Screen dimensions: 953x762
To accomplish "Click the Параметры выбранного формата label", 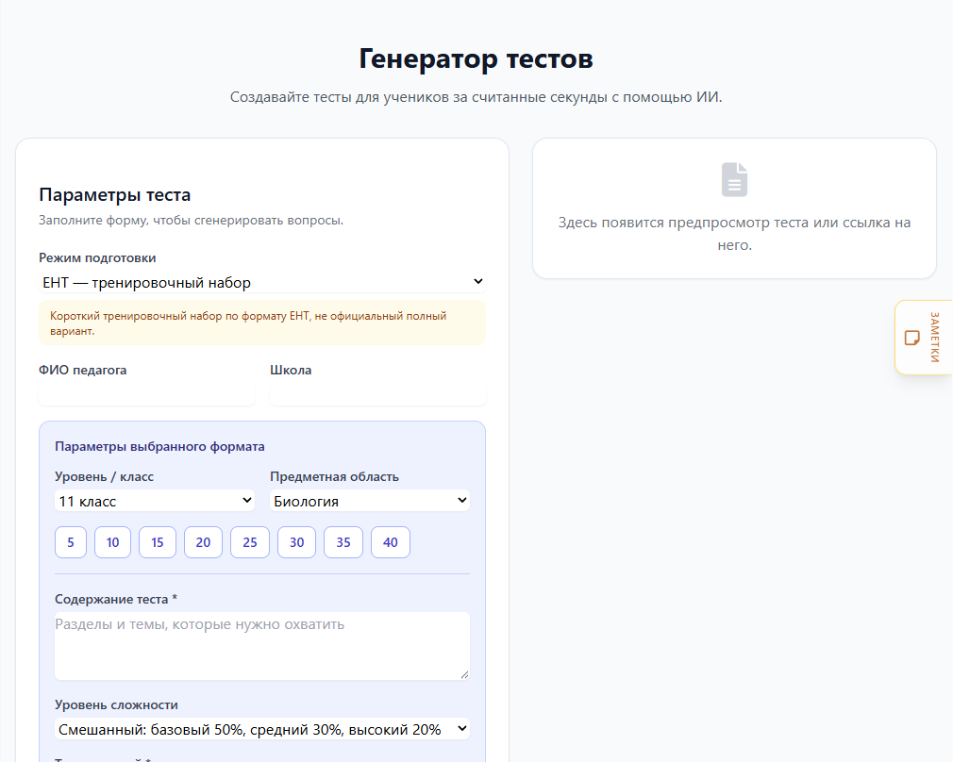I will [159, 446].
